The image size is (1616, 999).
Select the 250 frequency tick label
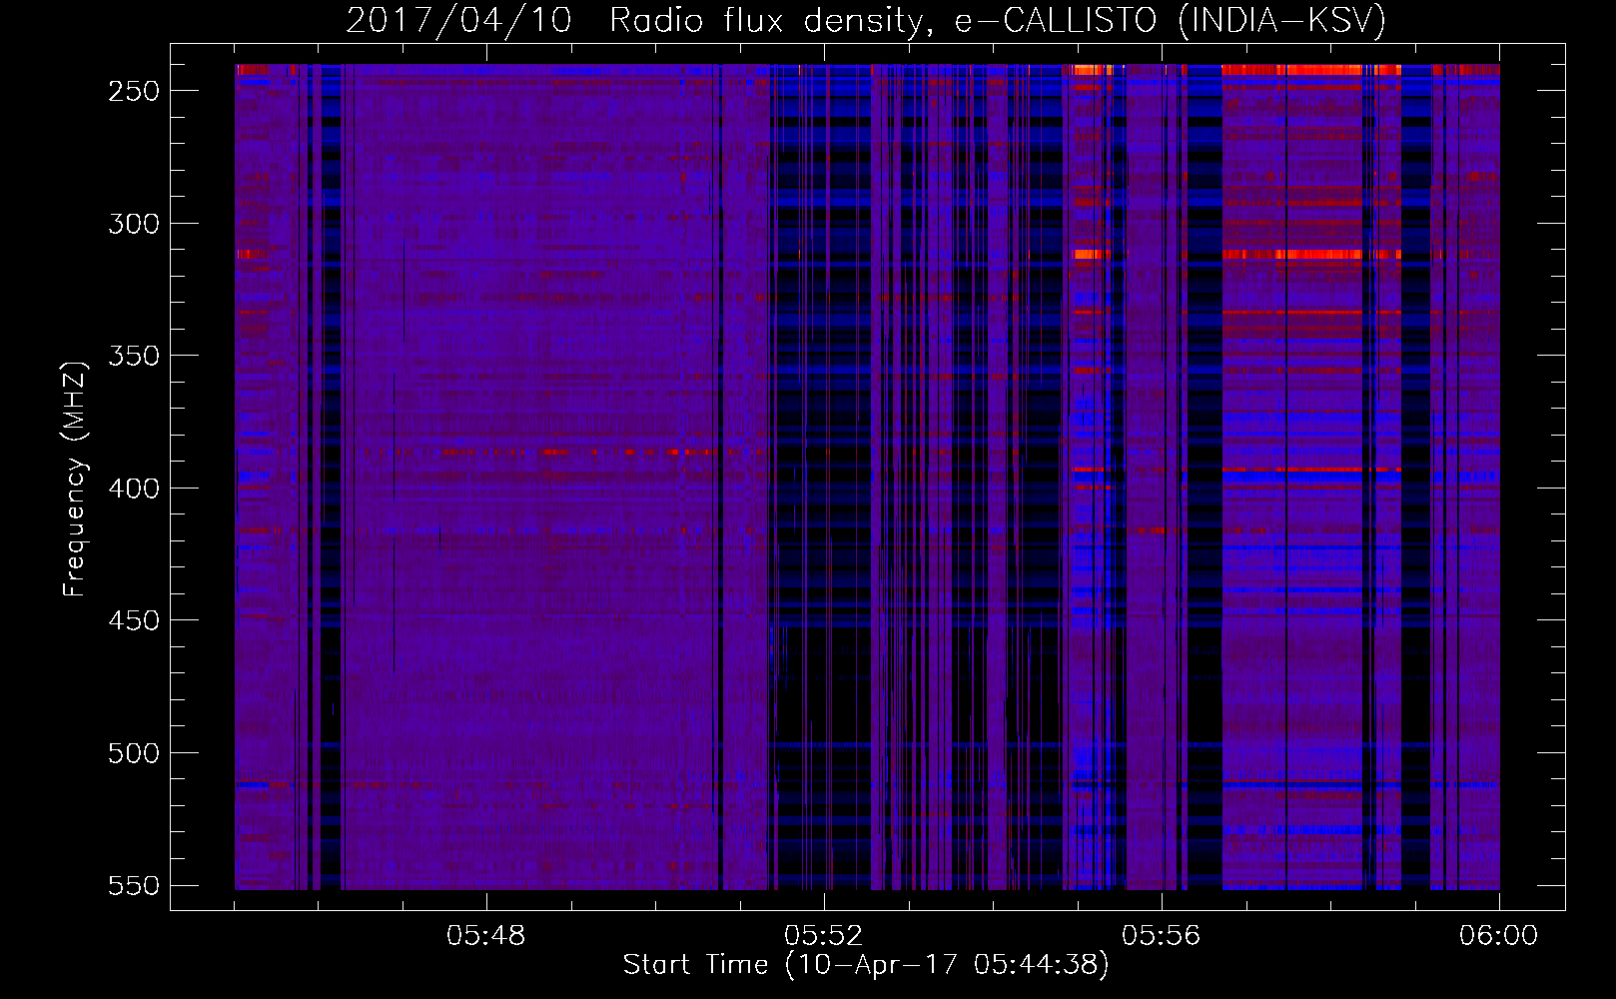tap(134, 91)
